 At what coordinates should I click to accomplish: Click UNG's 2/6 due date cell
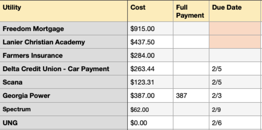pyautogui.click(x=235, y=123)
